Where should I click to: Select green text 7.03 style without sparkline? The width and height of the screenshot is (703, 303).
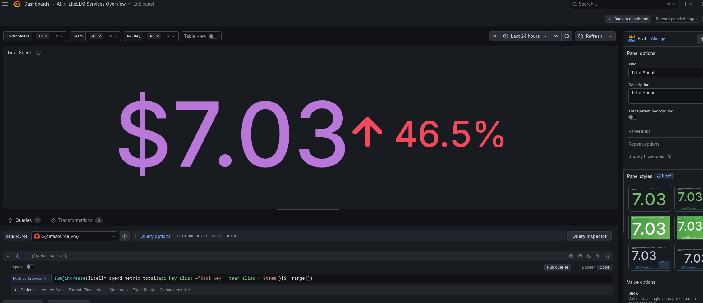click(x=650, y=198)
